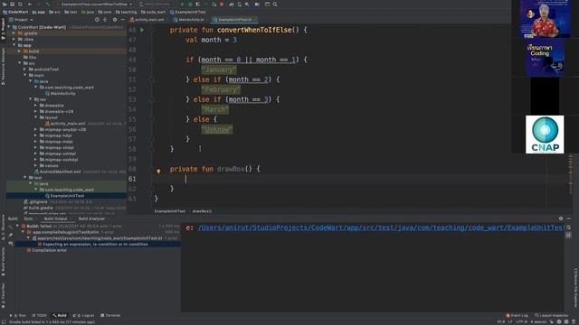Click the green Run button in the top toolbar
Image resolution: width=579 pixels, height=325 pixels.
click(183, 4)
